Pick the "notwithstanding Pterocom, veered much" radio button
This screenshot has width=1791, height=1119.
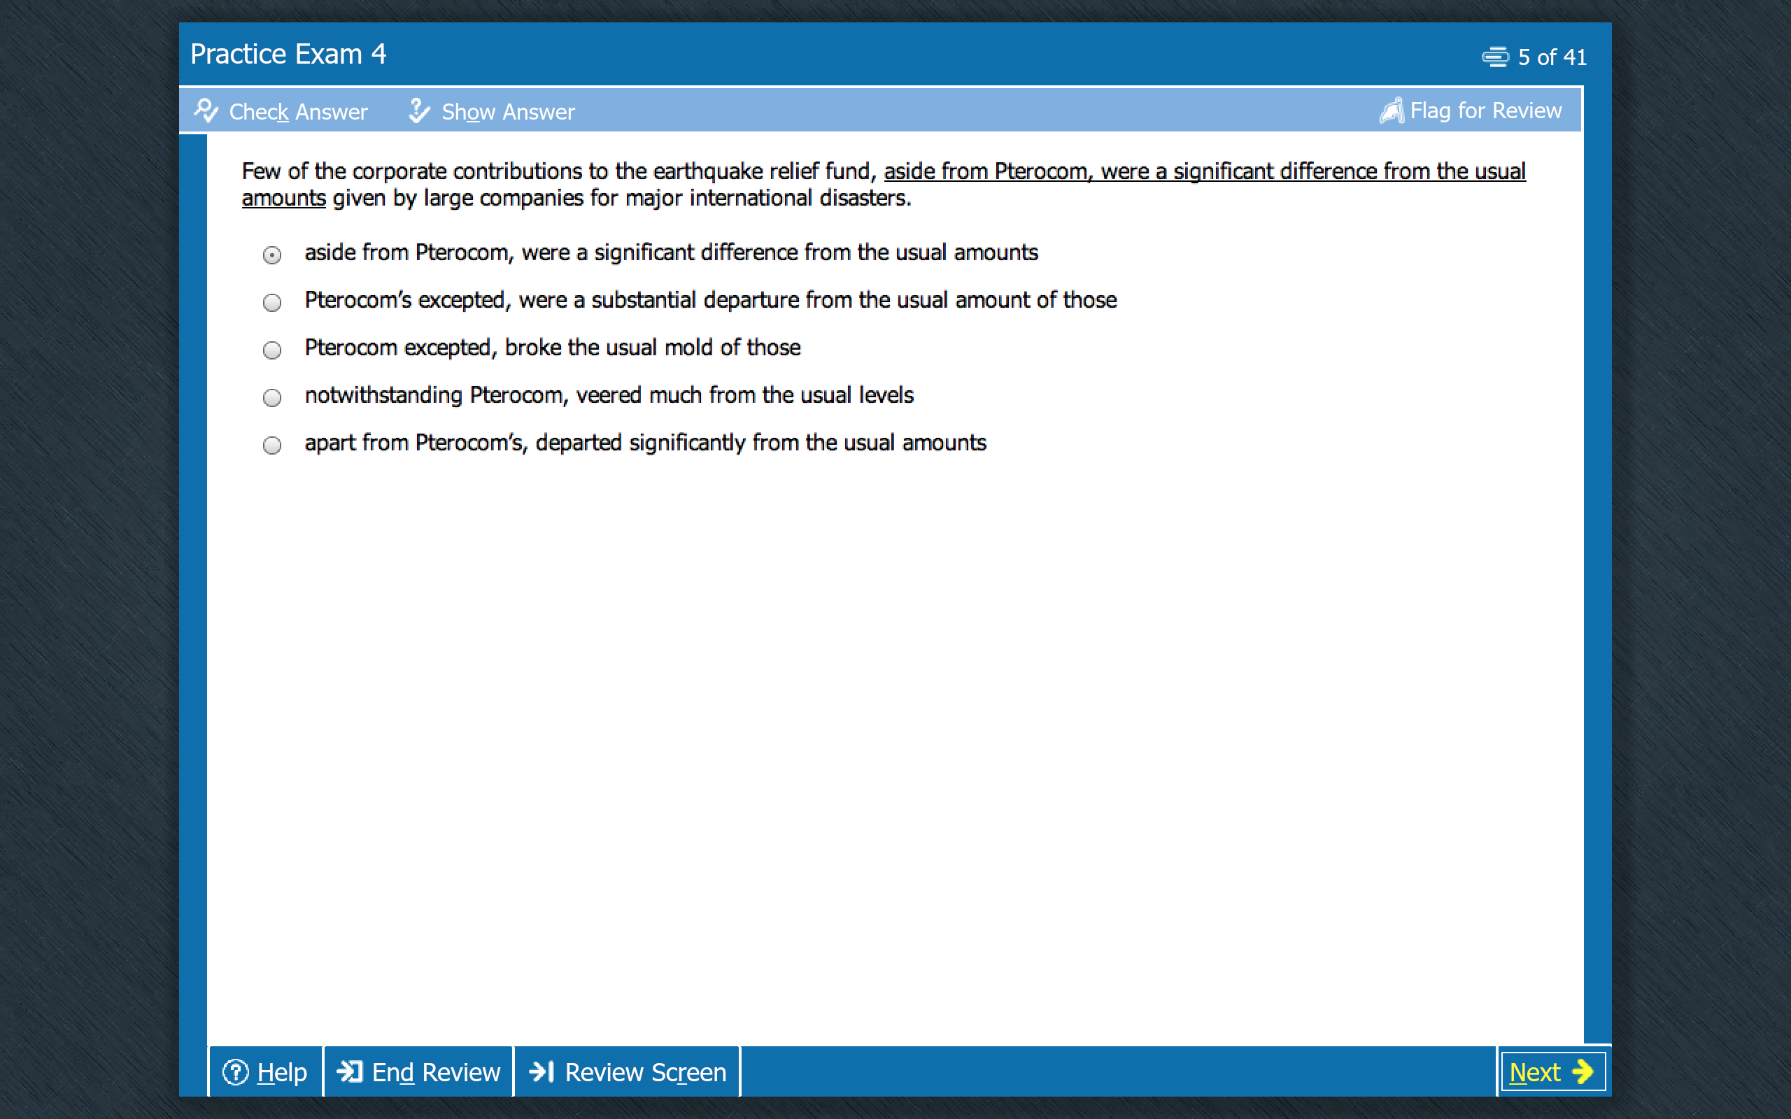coord(272,398)
